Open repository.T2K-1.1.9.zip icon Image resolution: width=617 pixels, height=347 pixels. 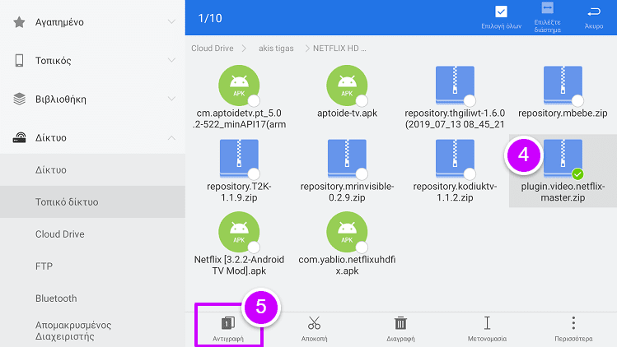[239, 159]
